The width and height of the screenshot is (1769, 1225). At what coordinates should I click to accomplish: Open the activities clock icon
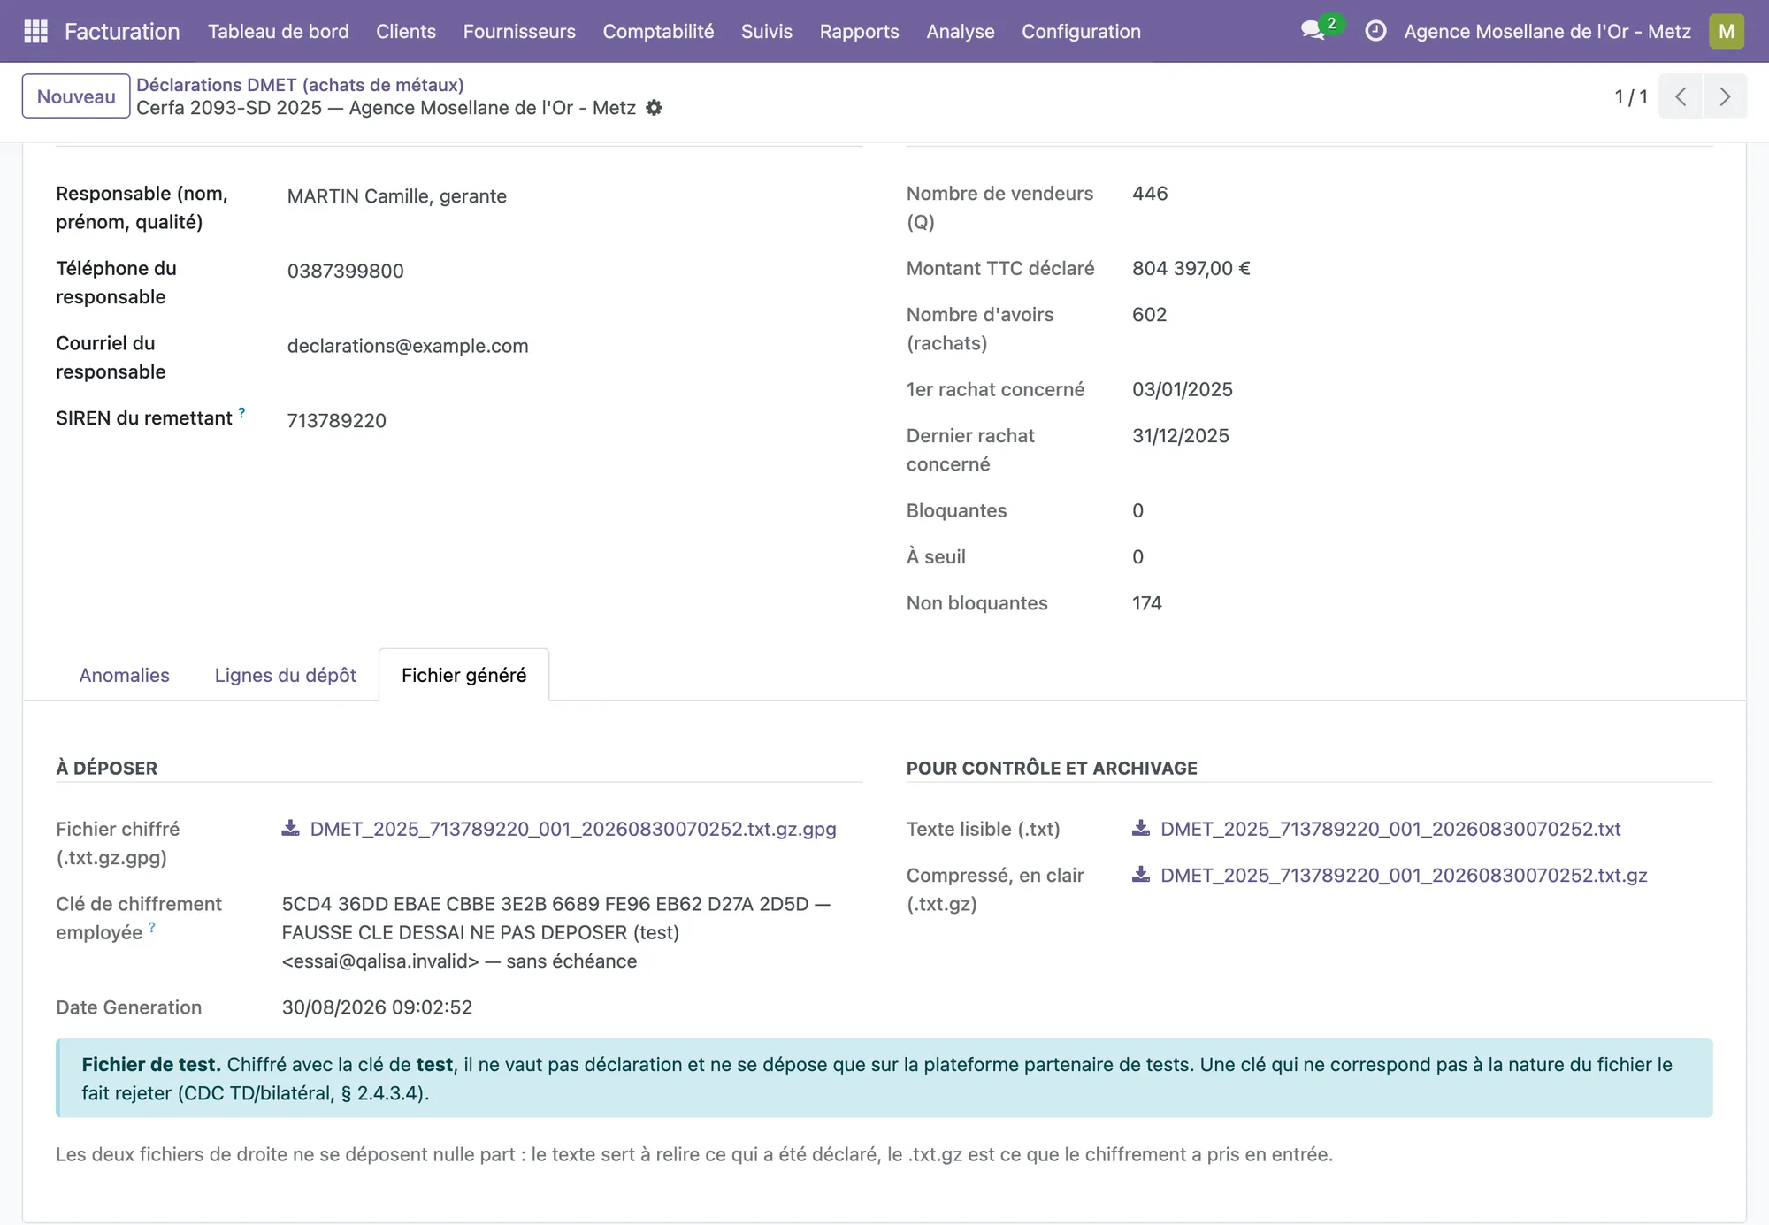[1375, 31]
